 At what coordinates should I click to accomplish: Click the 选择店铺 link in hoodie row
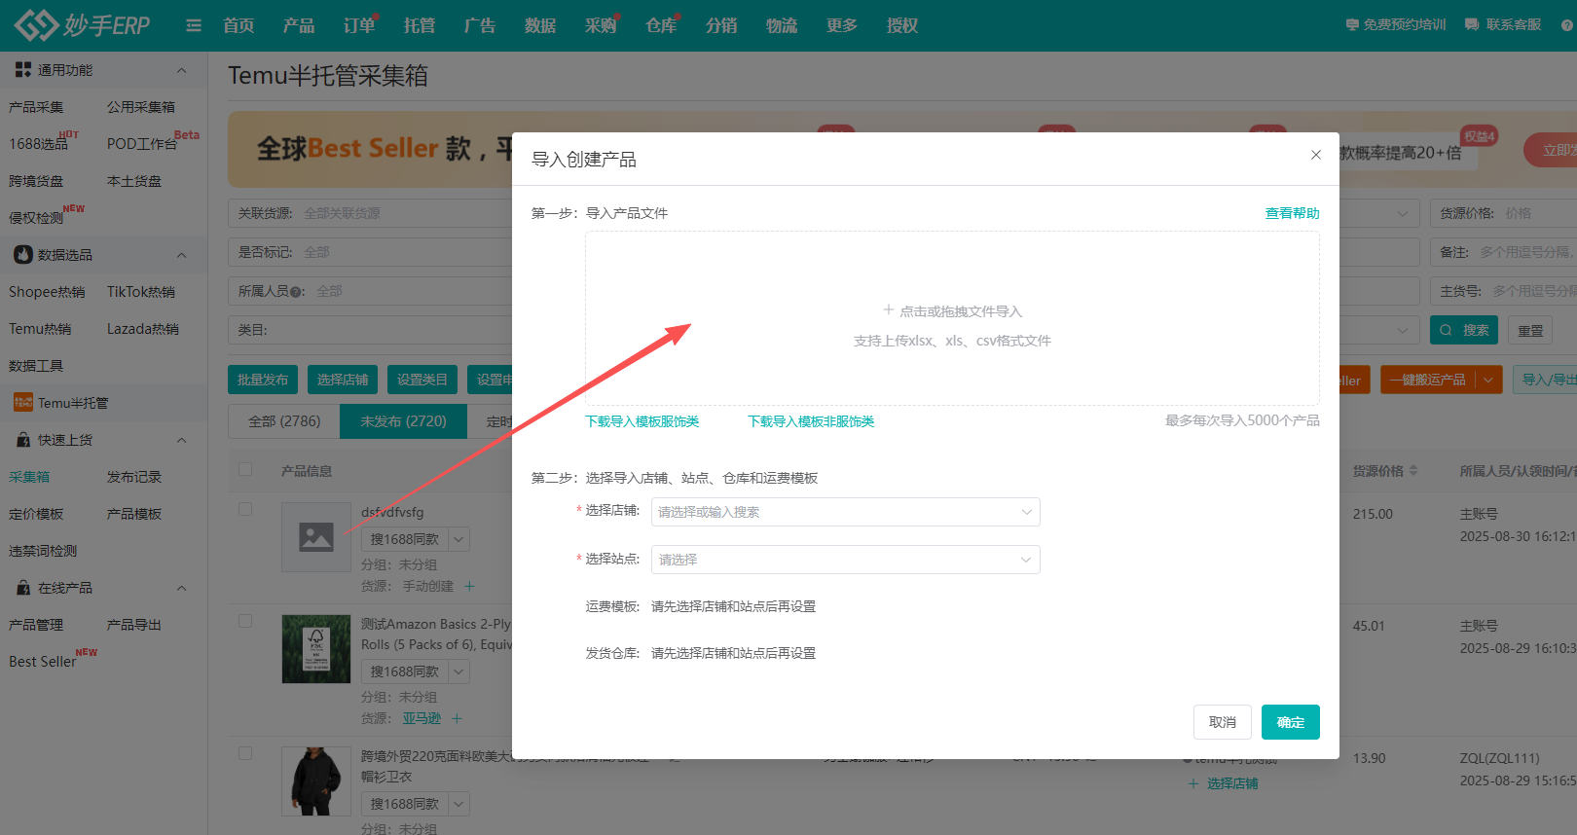tap(1232, 783)
